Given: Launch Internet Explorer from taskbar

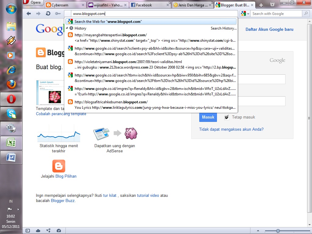Looking at the screenshot, I should pos(11,70).
